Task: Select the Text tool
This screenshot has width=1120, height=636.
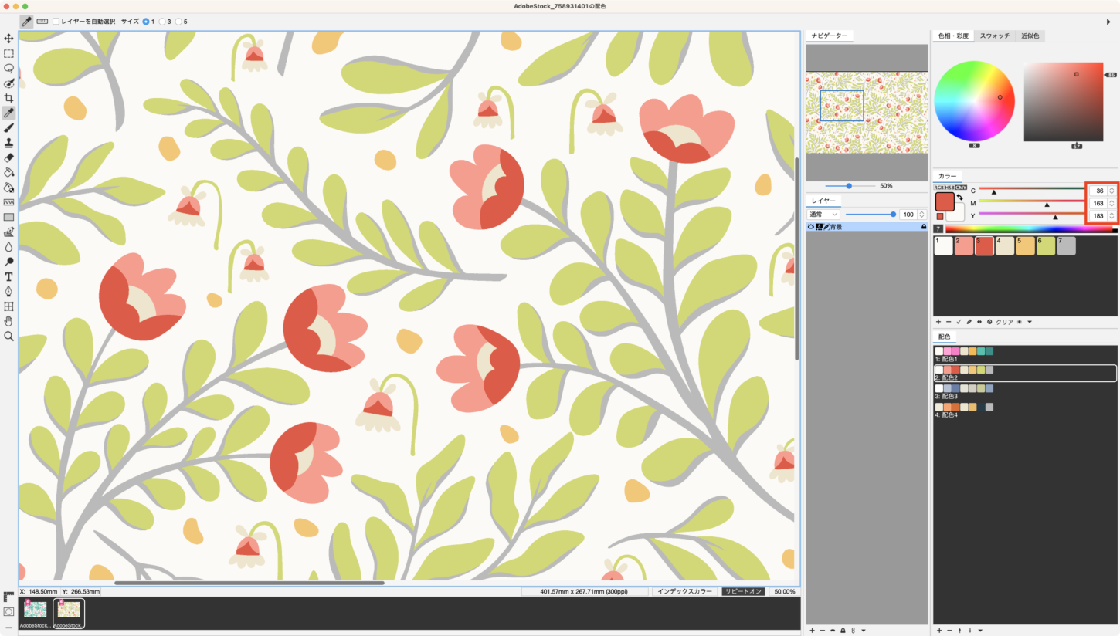Action: (8, 276)
